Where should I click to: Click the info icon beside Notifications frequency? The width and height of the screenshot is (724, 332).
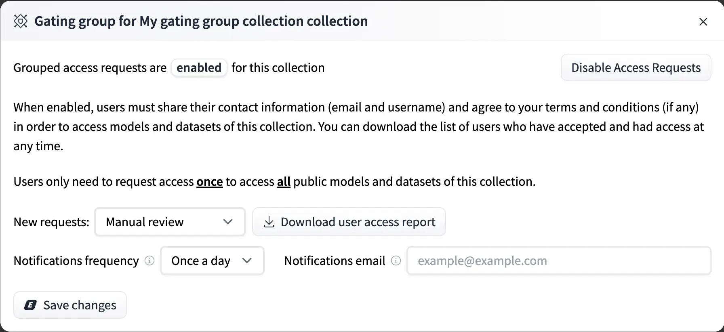pyautogui.click(x=149, y=261)
